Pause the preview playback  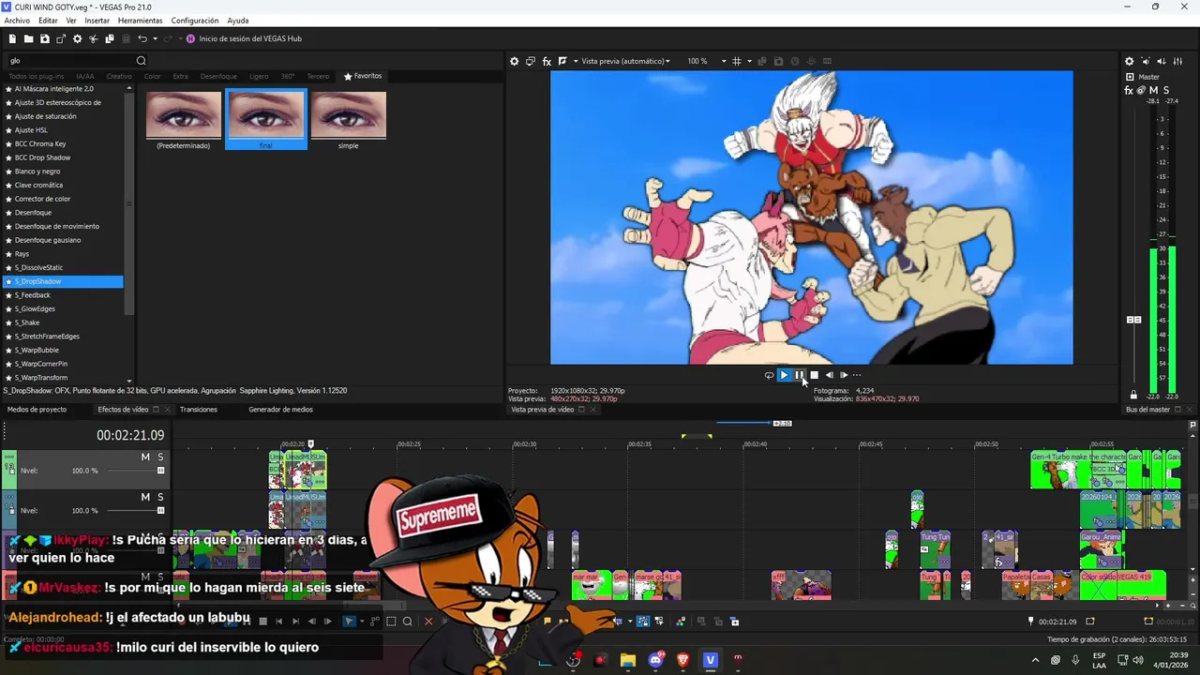799,375
